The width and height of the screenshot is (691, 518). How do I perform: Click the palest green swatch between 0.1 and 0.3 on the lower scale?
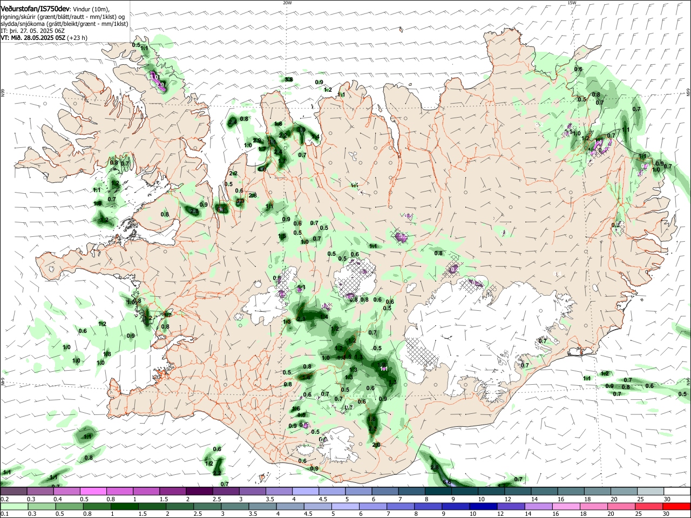tap(13, 506)
